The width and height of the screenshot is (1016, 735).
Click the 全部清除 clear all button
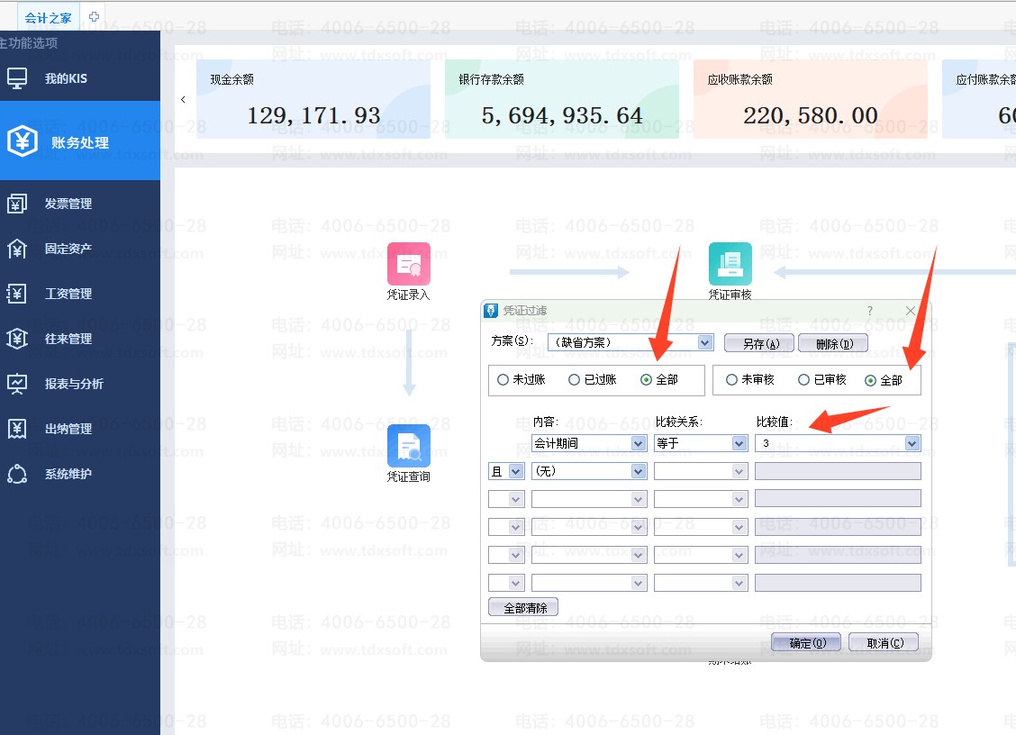tap(523, 608)
